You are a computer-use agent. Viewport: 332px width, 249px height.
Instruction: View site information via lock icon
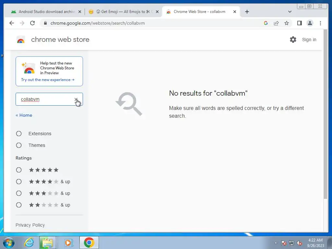point(45,23)
